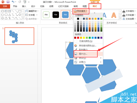Open the 文本填充 dropdown
137x103 pixels.
pyautogui.click(x=129, y=11)
